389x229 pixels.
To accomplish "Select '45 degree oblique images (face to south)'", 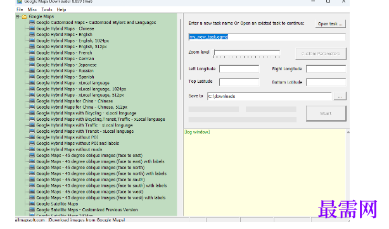I will coord(91,180).
